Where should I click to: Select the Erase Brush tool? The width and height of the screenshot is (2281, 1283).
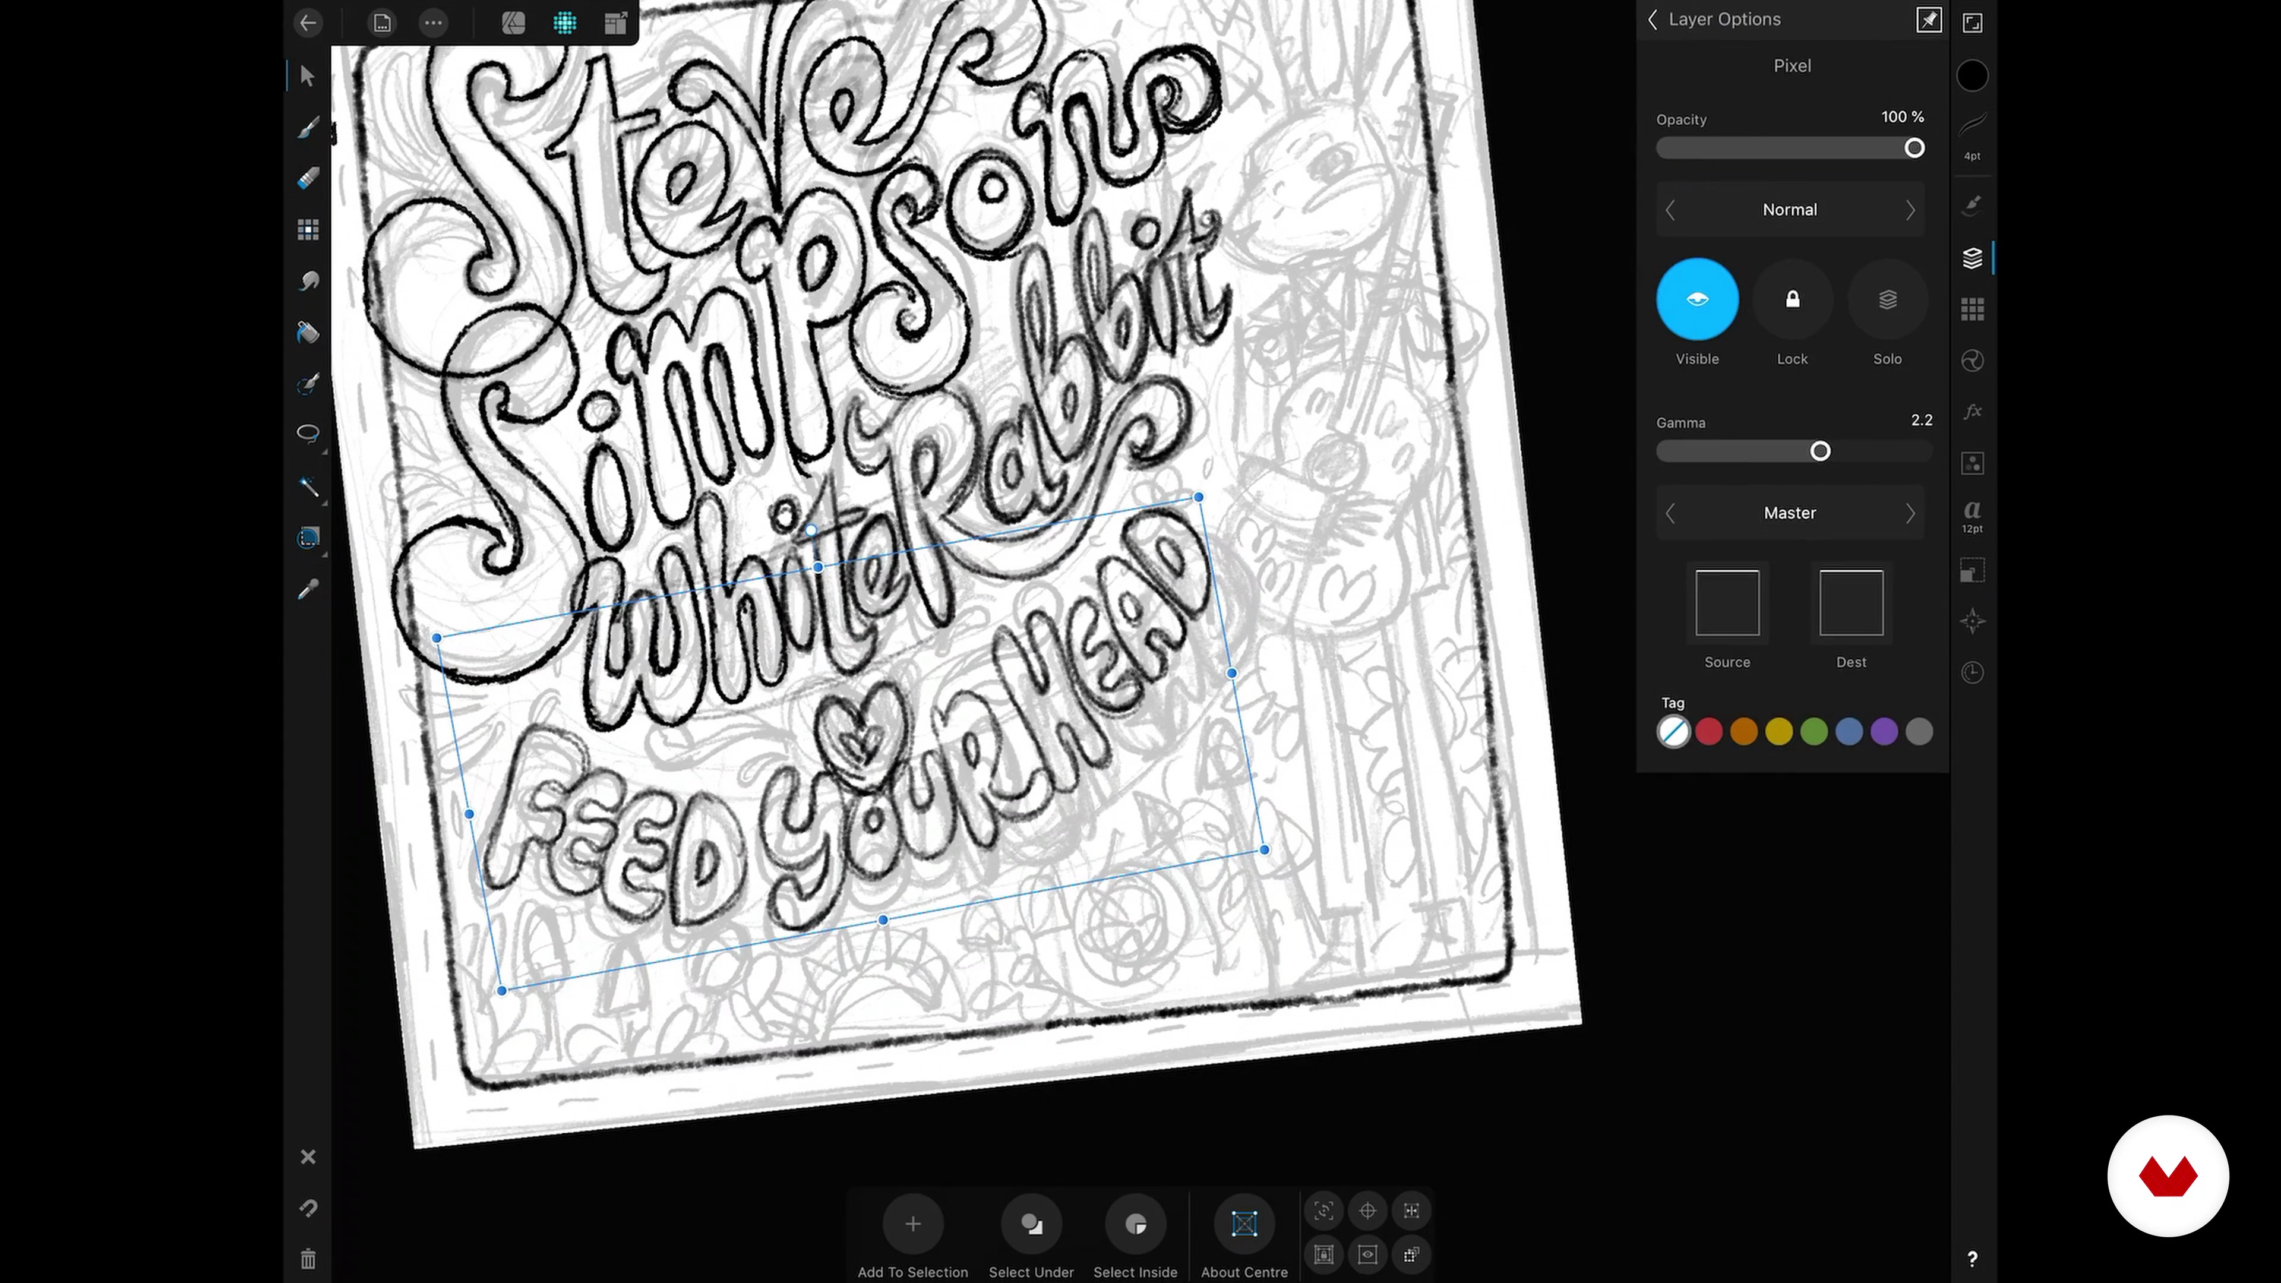click(x=307, y=179)
